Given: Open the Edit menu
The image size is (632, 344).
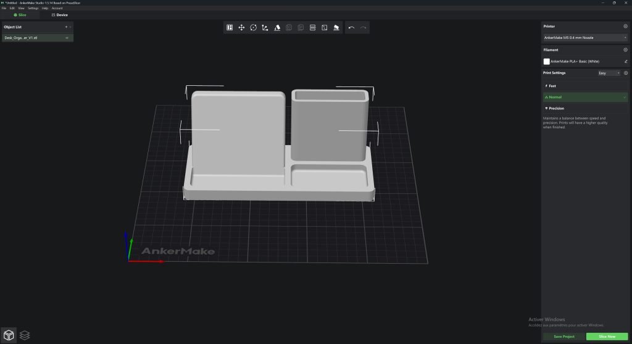Looking at the screenshot, I should click(12, 8).
